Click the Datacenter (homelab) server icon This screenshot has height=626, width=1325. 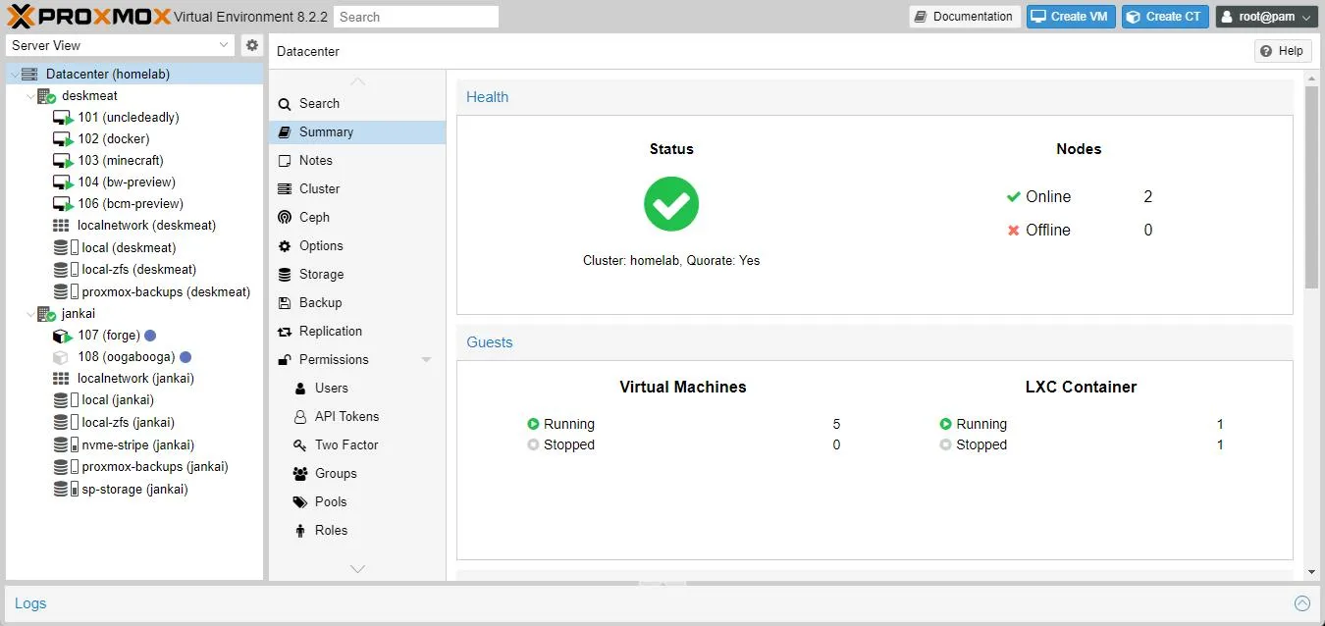click(x=29, y=75)
